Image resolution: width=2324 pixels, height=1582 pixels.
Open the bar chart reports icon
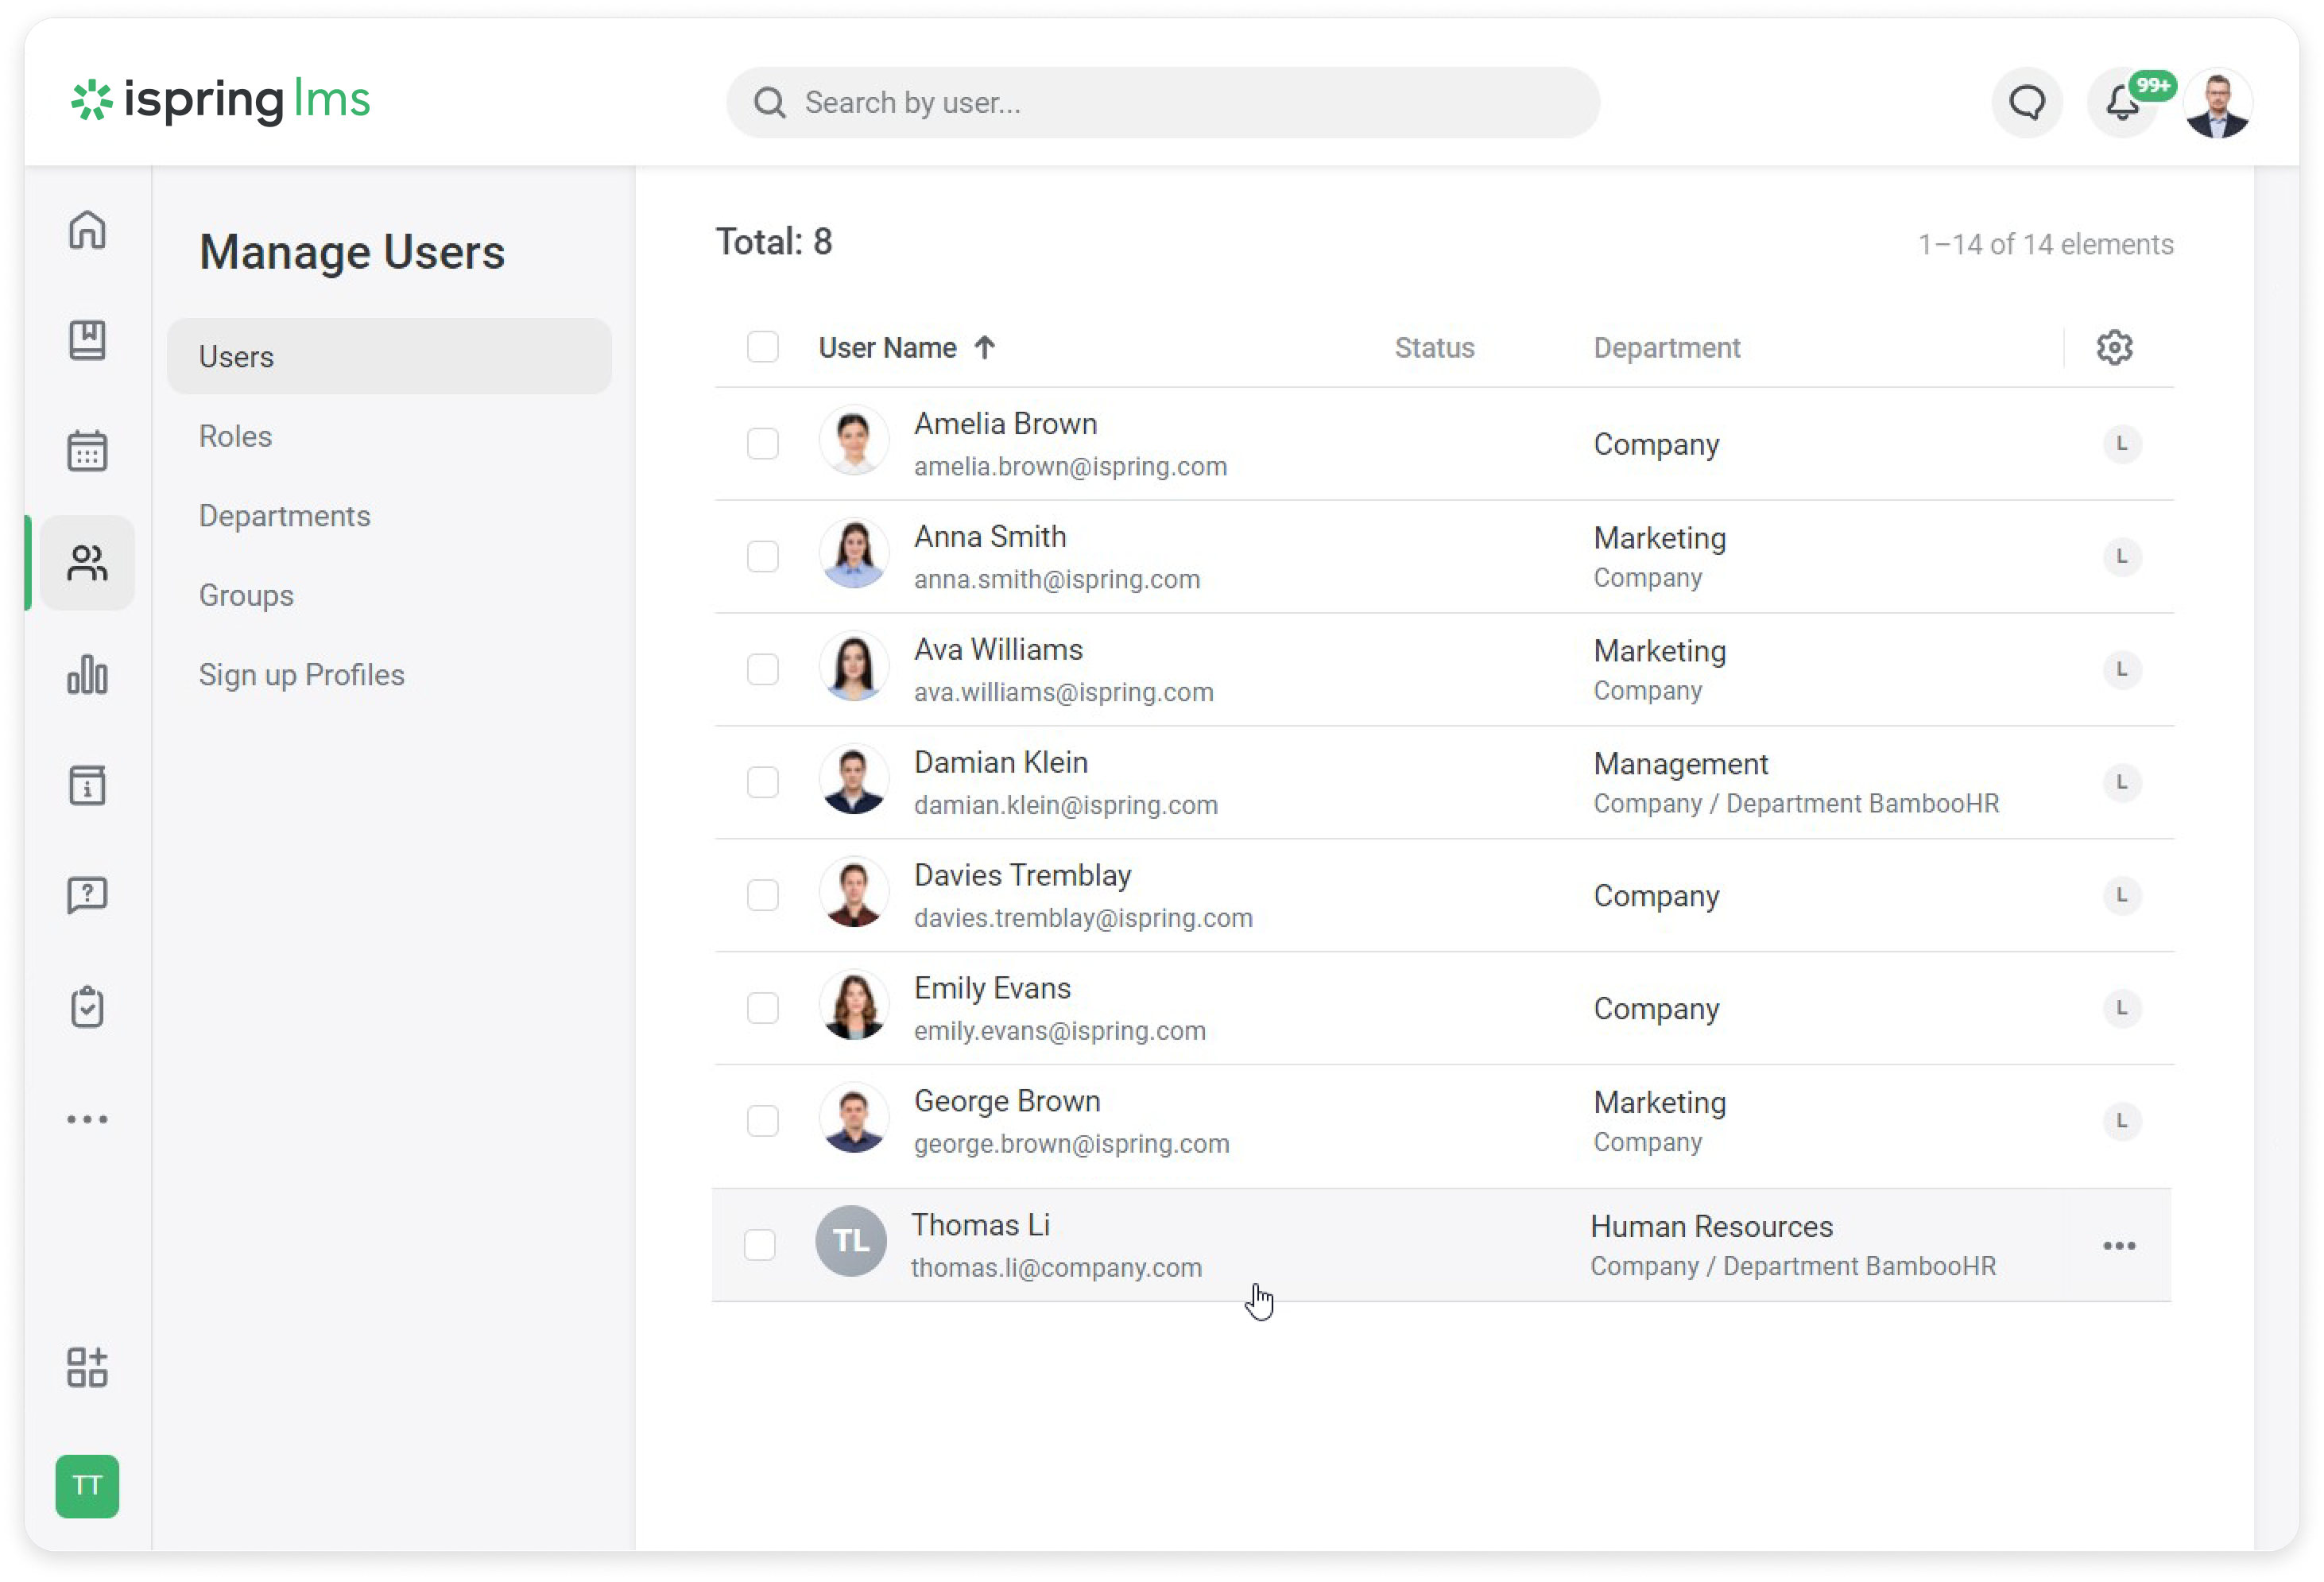[87, 674]
